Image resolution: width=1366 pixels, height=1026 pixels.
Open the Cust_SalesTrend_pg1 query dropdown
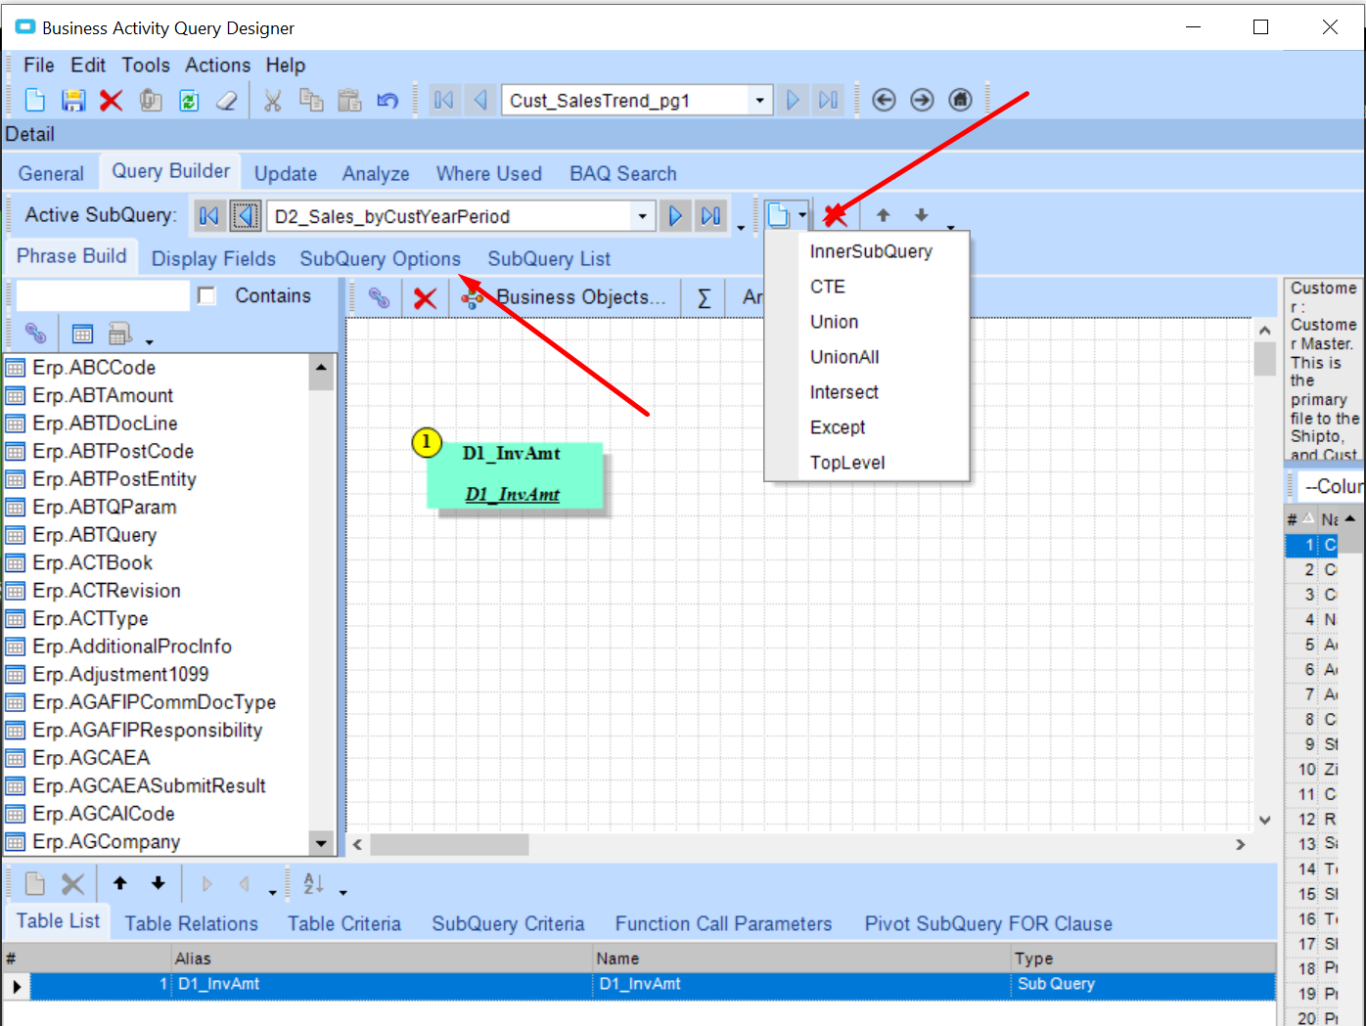point(759,100)
